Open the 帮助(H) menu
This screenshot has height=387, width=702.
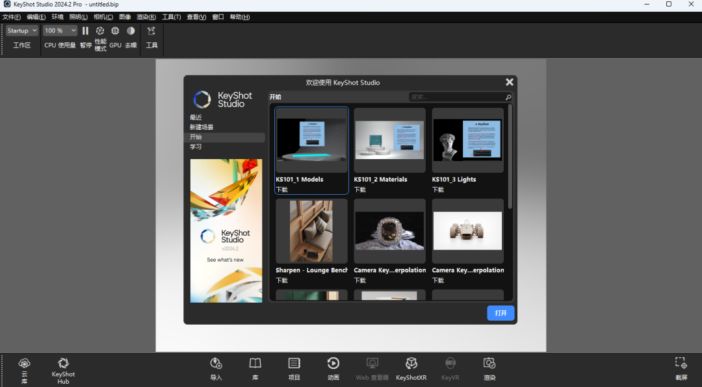point(239,17)
